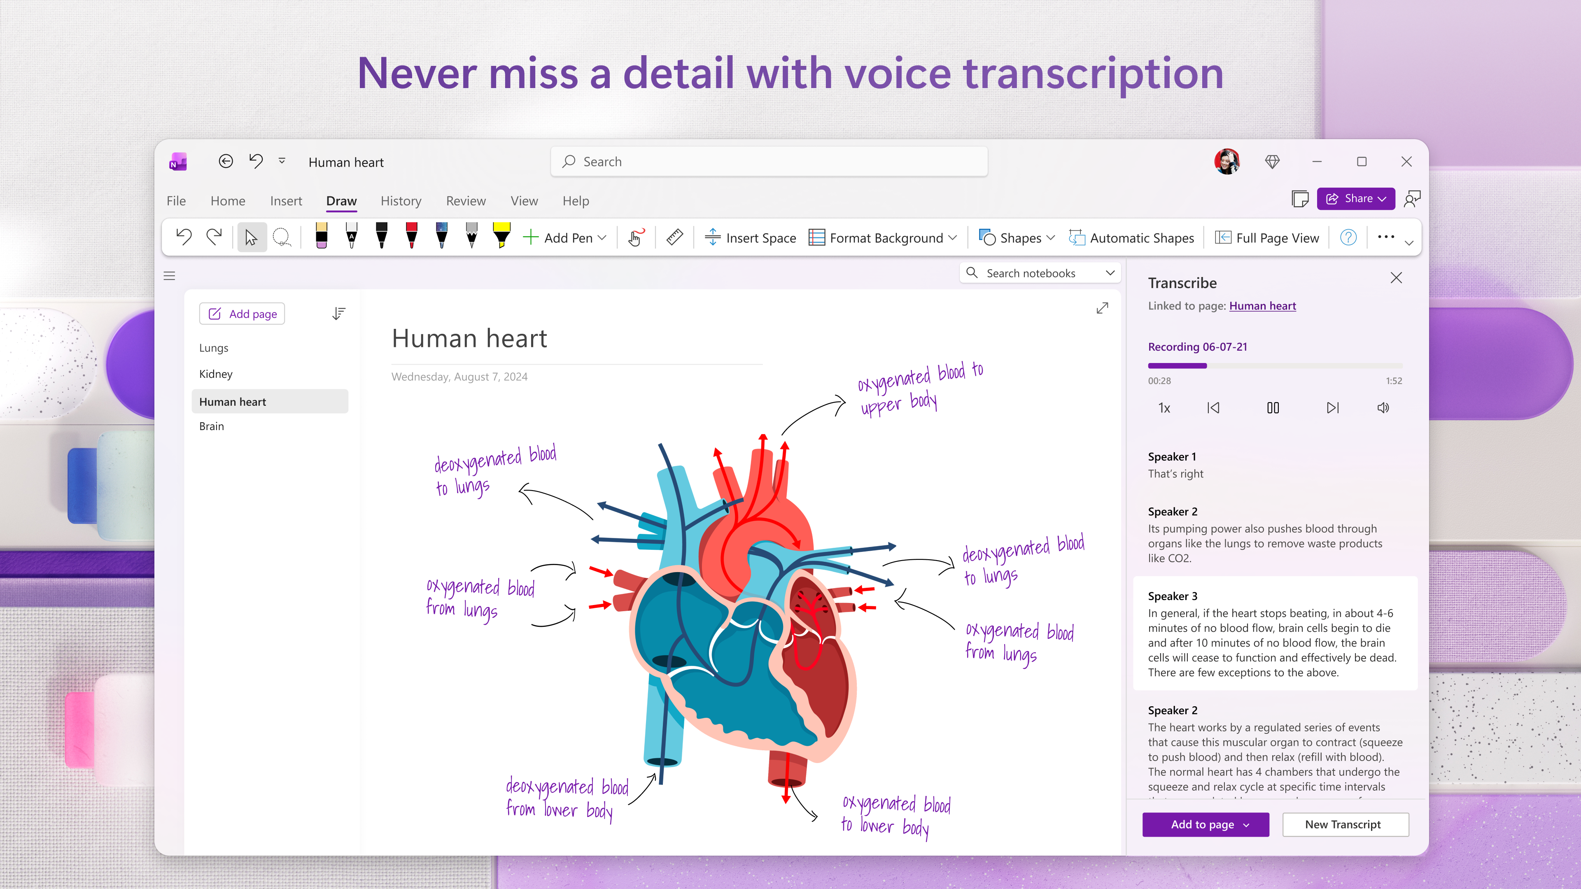Viewport: 1581px width, 889px height.
Task: Click the New Transcript button
Action: pos(1345,824)
